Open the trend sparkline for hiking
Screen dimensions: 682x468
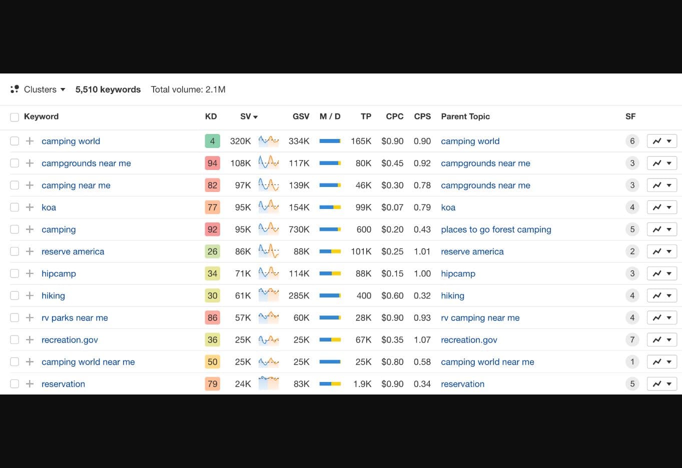click(x=269, y=295)
